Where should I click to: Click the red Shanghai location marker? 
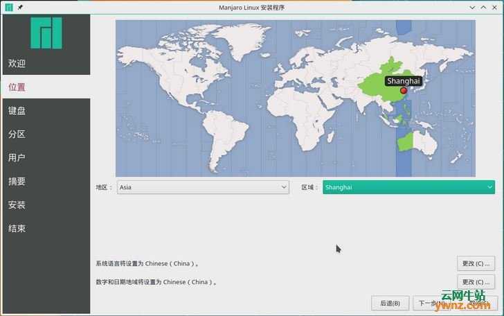[x=404, y=91]
